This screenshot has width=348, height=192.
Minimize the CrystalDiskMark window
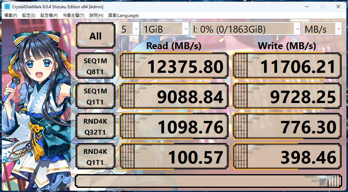tap(307, 7)
